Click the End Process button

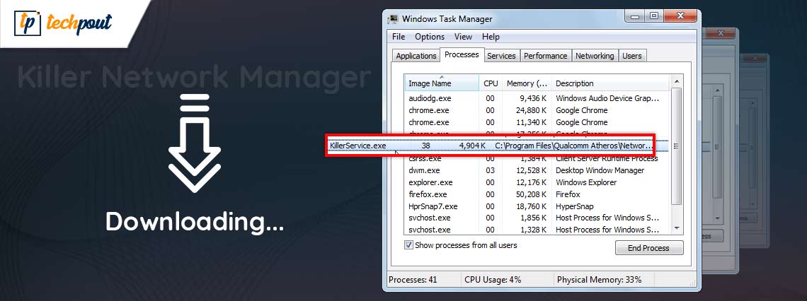coord(649,248)
